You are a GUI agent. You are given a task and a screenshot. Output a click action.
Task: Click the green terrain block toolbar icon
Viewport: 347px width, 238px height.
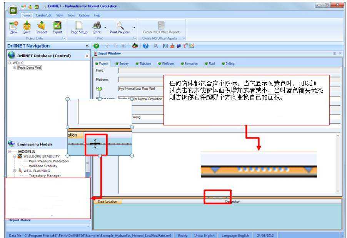click(135, 46)
